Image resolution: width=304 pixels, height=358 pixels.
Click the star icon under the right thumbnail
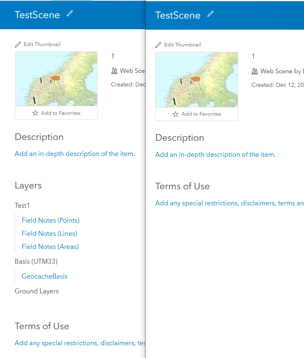pyautogui.click(x=176, y=114)
